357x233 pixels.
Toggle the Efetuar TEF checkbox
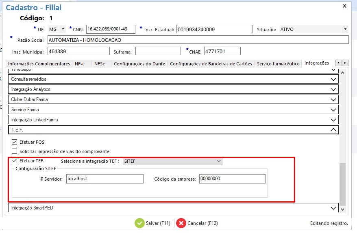tap(15, 161)
